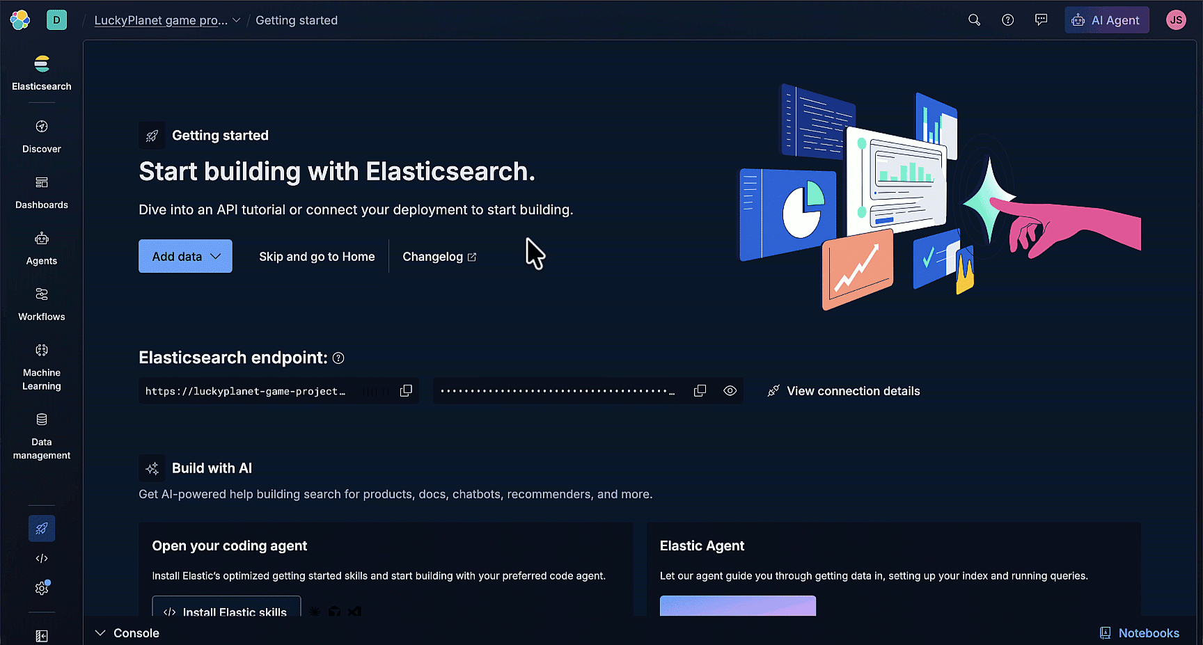Open the Changelog external link
1203x645 pixels.
pyautogui.click(x=439, y=257)
